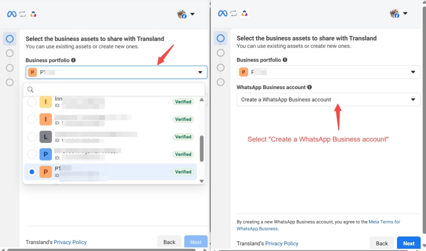Click the search magnifier icon in dropdown list

pyautogui.click(x=30, y=90)
